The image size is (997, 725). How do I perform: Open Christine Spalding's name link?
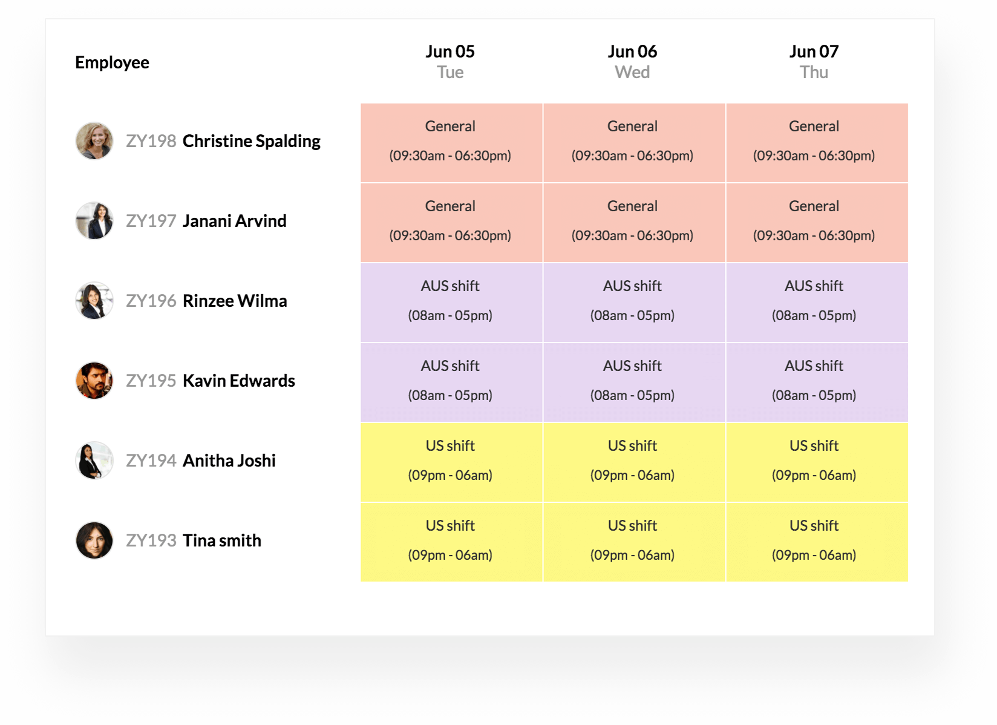[x=251, y=141]
